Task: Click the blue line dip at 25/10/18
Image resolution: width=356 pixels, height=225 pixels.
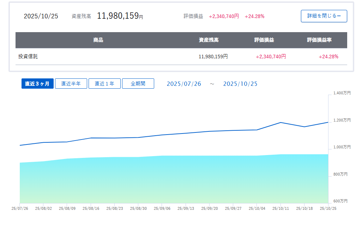Action: (x=304, y=127)
